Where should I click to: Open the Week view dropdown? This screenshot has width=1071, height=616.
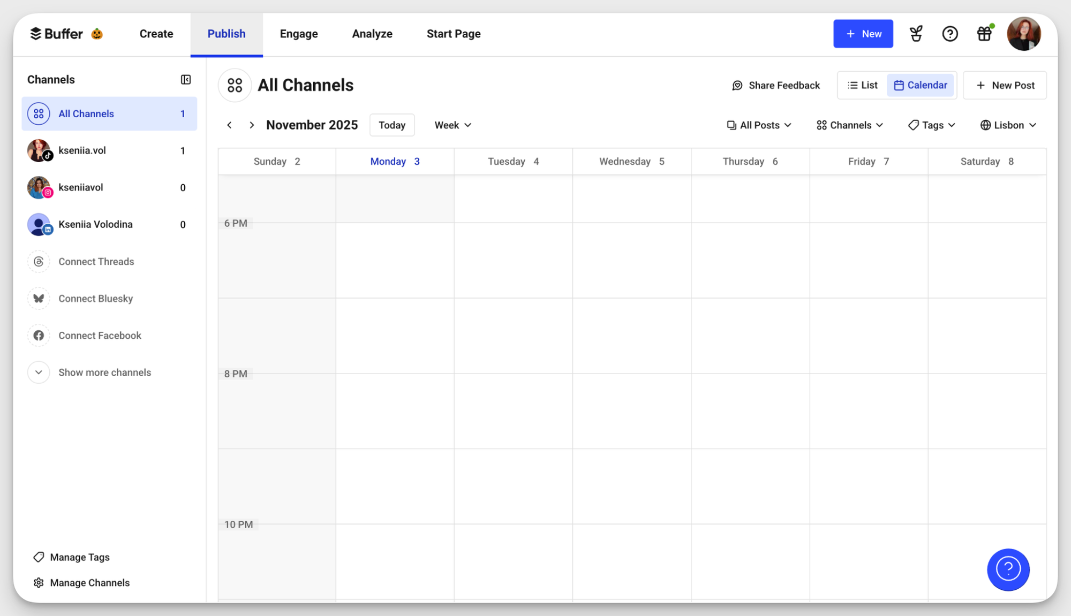point(452,125)
